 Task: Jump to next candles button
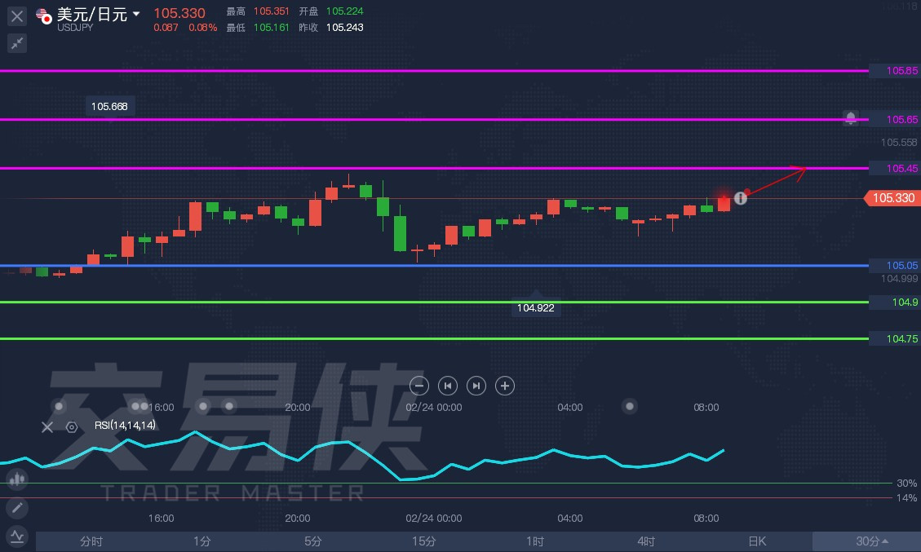476,386
